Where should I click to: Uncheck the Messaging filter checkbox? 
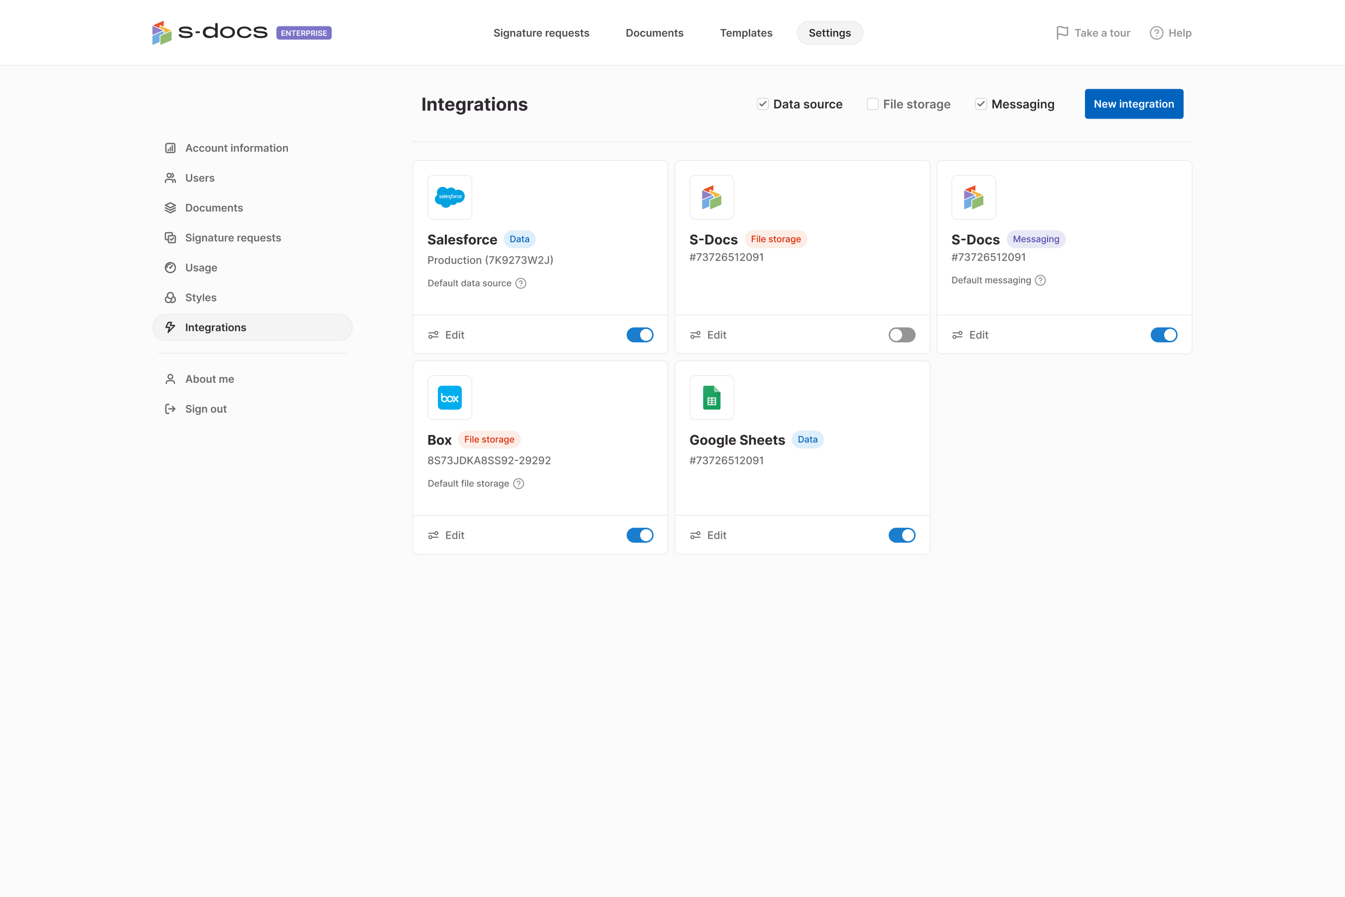click(980, 104)
